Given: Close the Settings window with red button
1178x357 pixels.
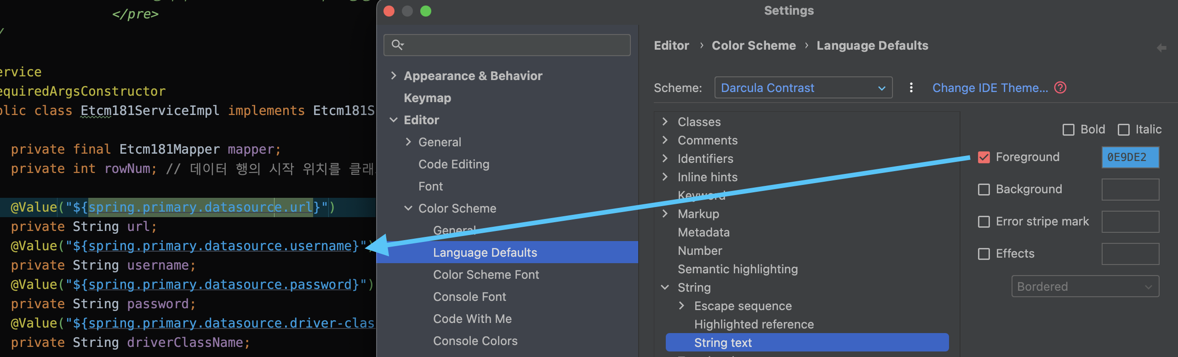Looking at the screenshot, I should [x=389, y=11].
